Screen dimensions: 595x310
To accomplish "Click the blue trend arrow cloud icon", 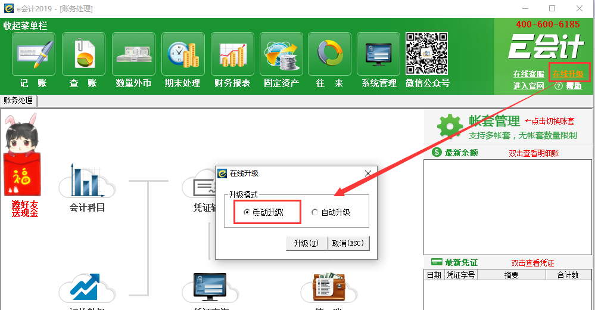I will click(87, 287).
